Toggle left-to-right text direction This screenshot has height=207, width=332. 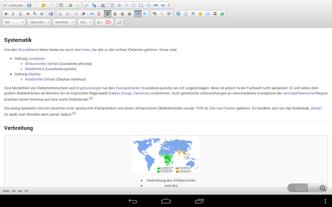tap(138, 14)
